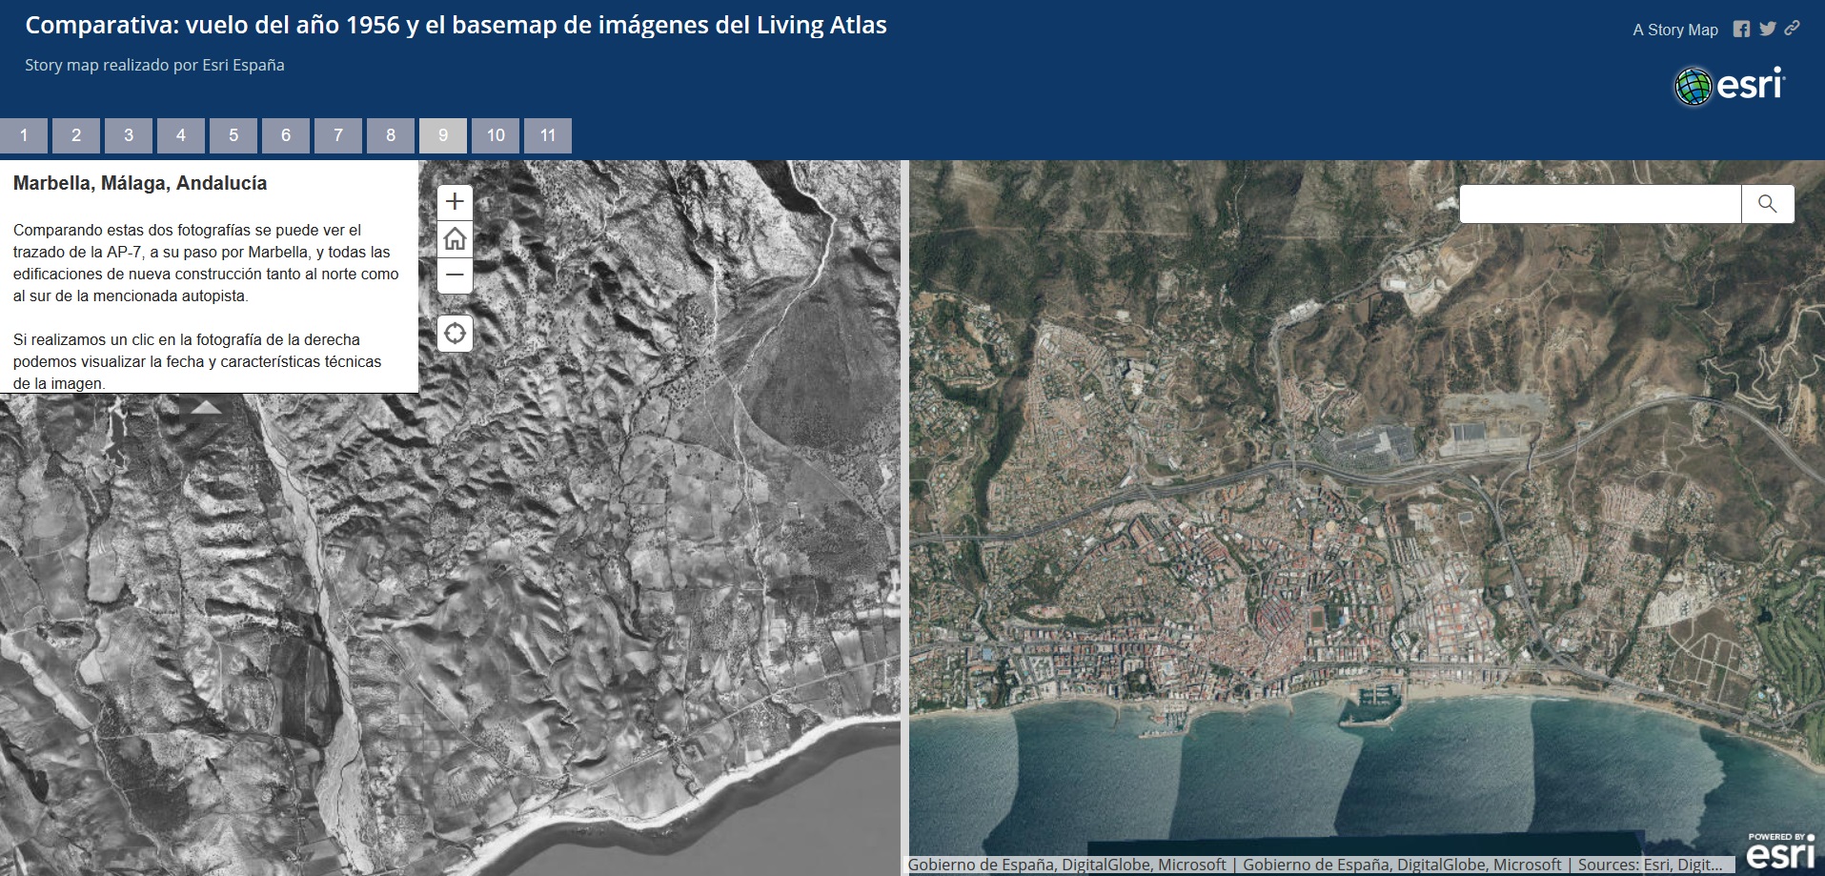This screenshot has width=1825, height=876.
Task: Click the Comparativa title text
Action: click(456, 26)
